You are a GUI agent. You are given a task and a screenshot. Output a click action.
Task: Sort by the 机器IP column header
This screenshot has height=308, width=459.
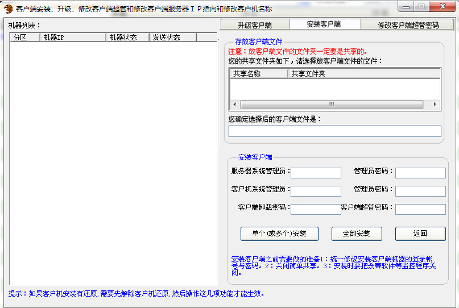click(73, 38)
